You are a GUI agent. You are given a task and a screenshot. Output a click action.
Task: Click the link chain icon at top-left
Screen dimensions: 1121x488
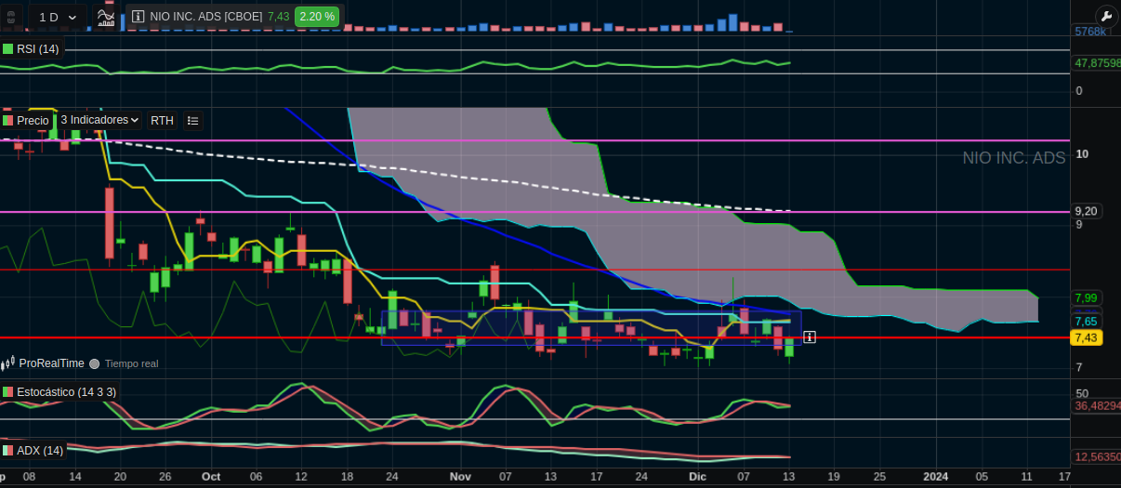12,17
